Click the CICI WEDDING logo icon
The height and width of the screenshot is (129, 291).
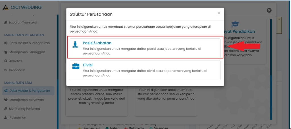(x=6, y=8)
